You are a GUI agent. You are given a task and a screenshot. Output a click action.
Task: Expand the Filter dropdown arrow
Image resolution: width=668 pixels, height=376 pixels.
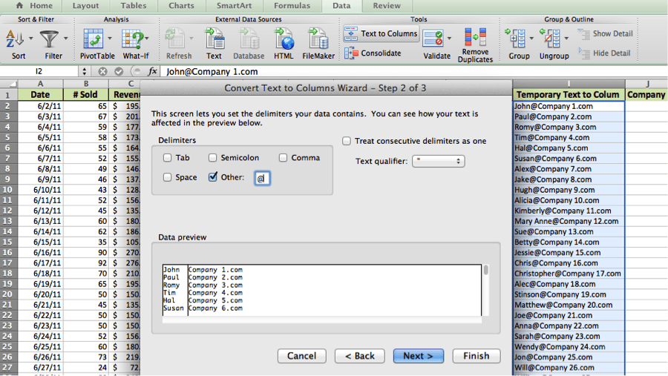(66, 38)
